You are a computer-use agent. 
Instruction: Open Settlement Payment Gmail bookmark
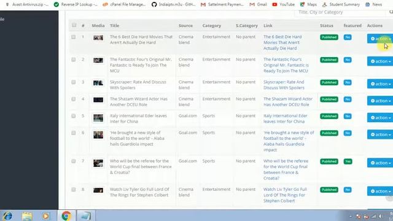[222, 4]
